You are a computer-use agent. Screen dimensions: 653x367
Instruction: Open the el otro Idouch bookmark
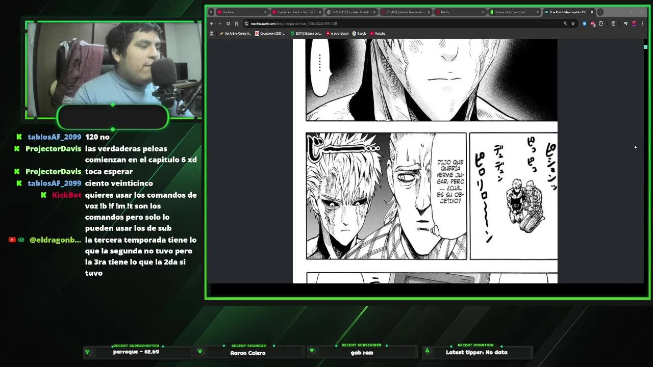pyautogui.click(x=337, y=34)
